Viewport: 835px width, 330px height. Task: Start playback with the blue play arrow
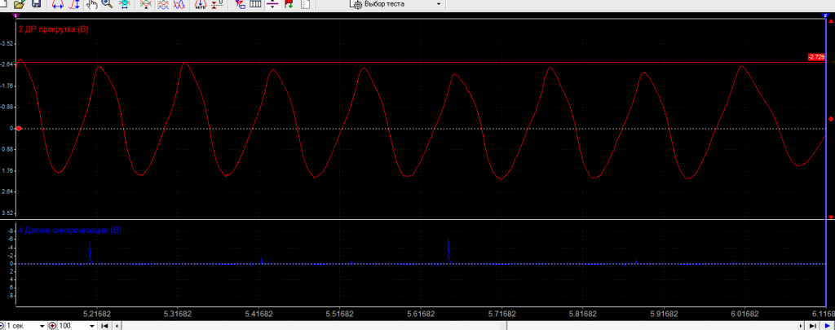coord(827,326)
